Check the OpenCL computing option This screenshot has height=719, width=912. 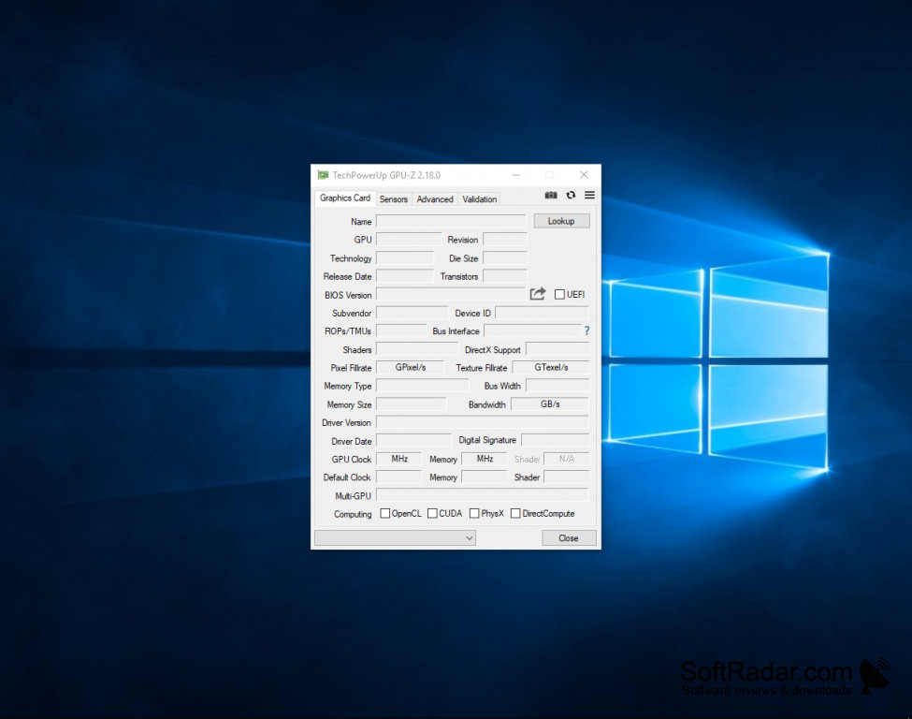click(384, 513)
